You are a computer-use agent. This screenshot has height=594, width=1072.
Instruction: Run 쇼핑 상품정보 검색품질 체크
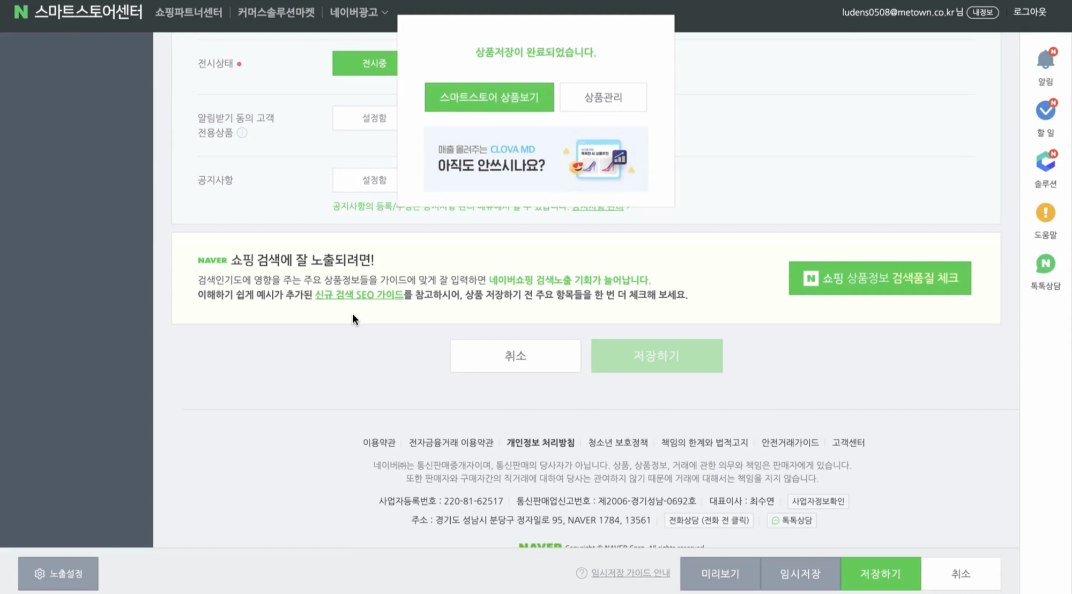tap(880, 278)
